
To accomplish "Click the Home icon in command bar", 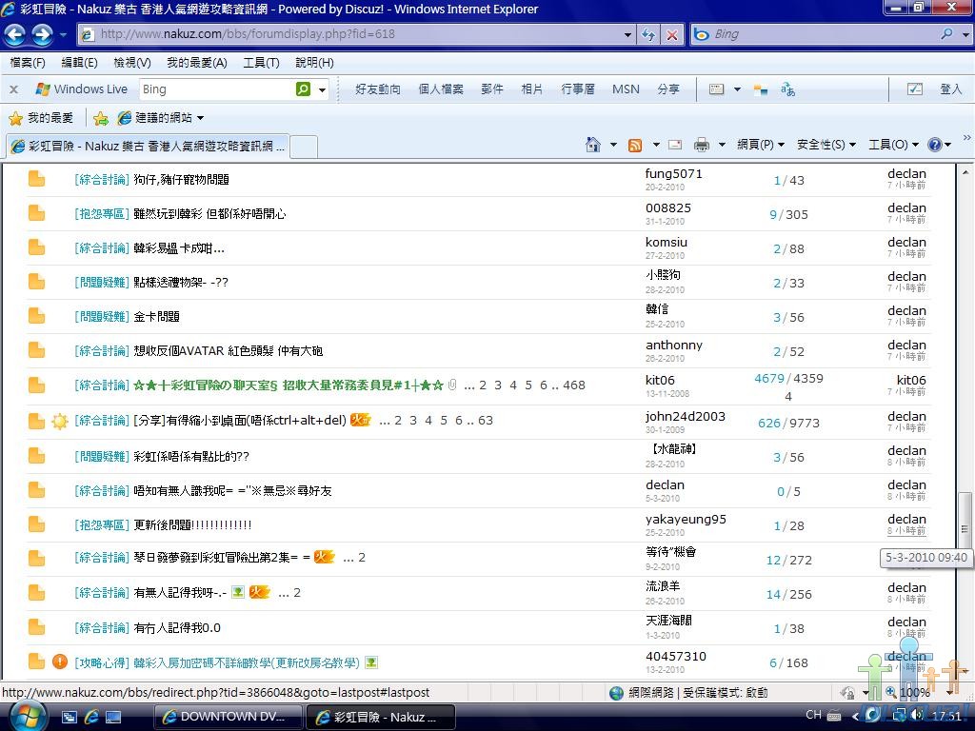I will pyautogui.click(x=592, y=145).
